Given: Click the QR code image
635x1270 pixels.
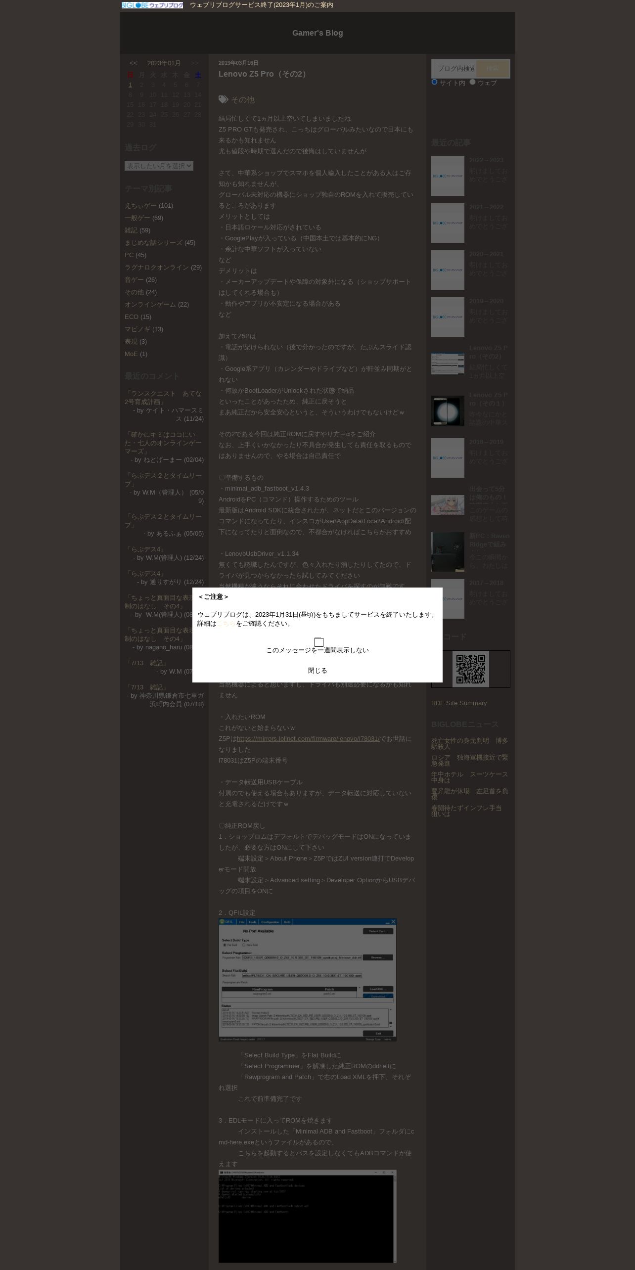Looking at the screenshot, I should coord(471,669).
